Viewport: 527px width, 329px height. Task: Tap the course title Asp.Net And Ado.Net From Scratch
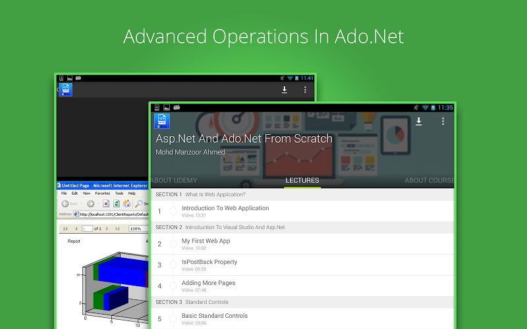point(244,139)
